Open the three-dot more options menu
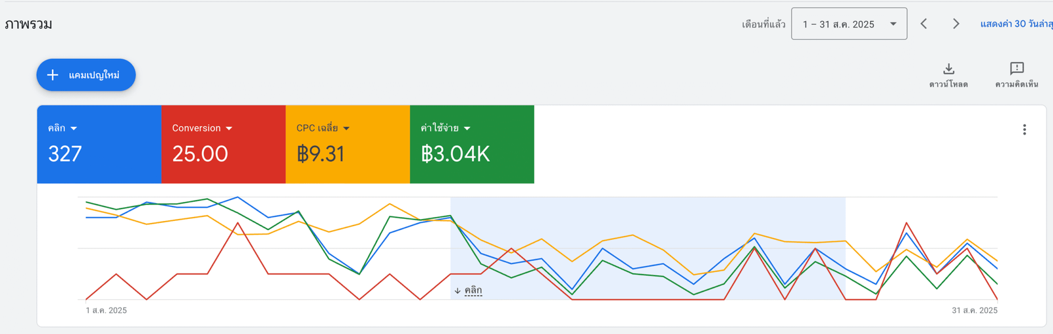 (1024, 130)
